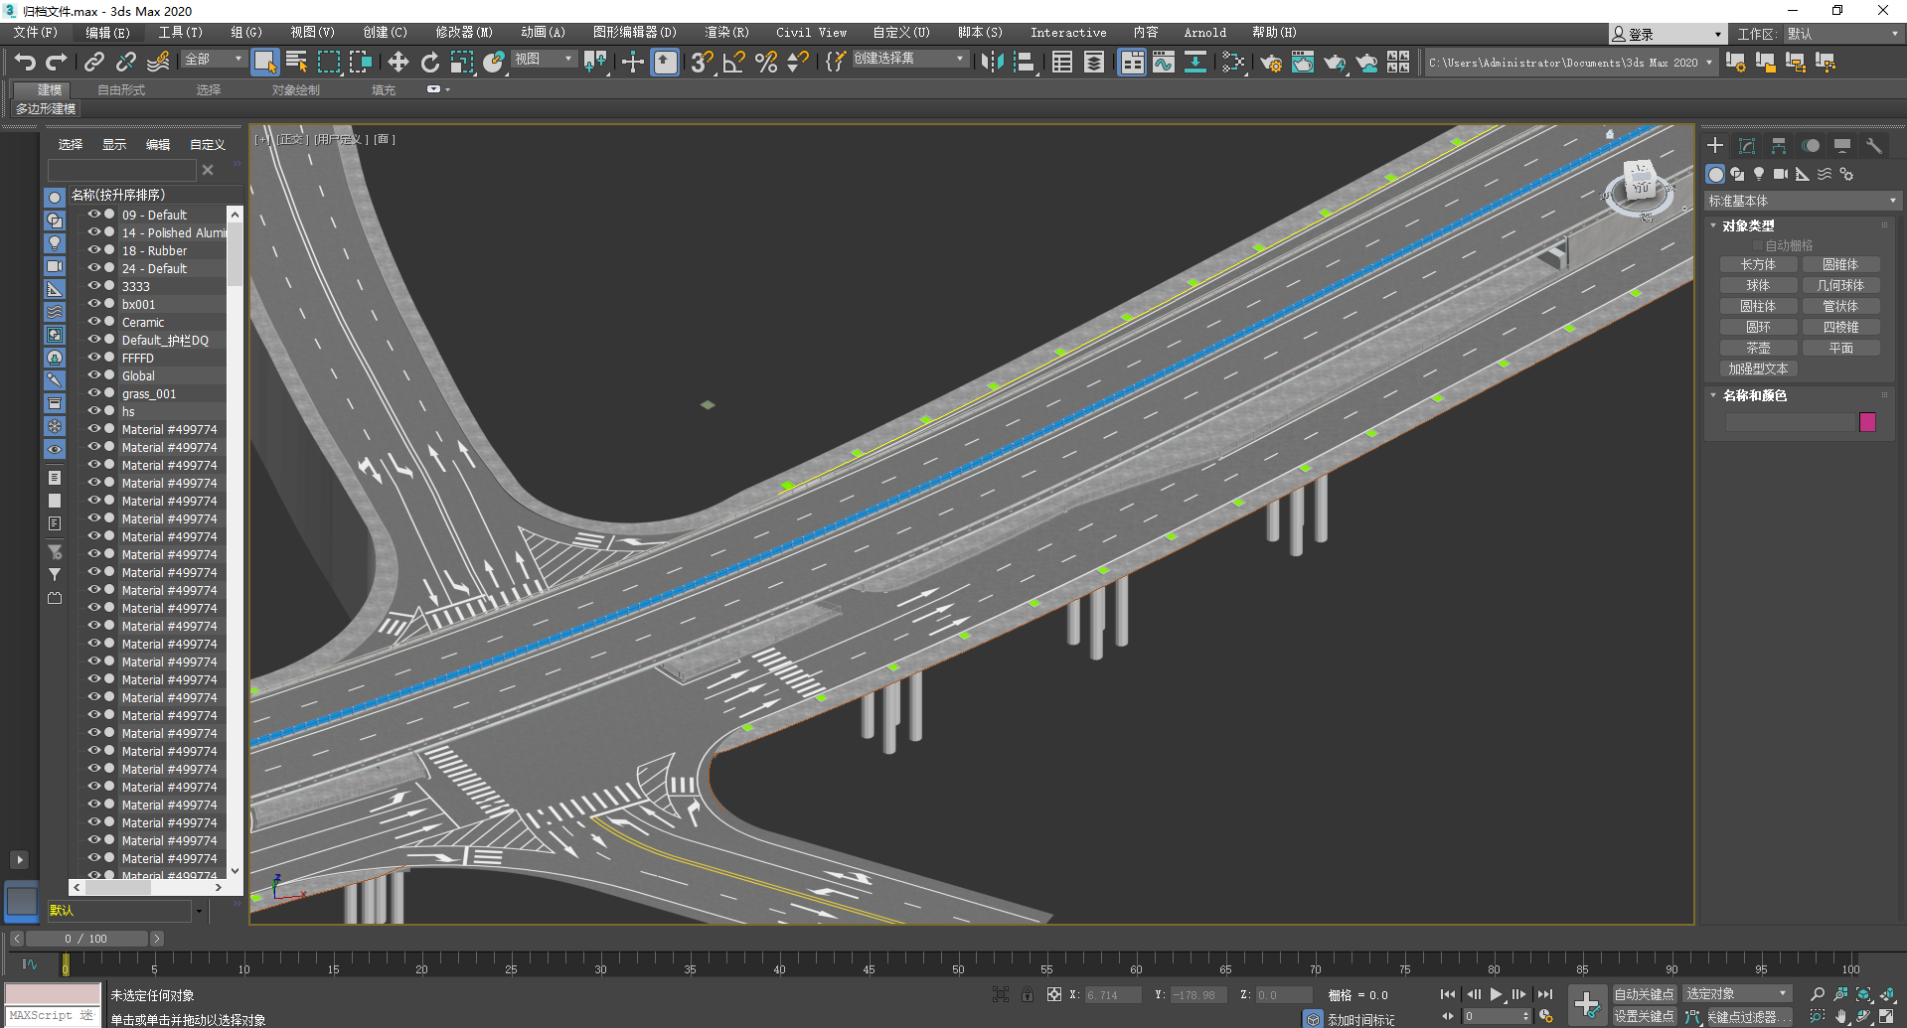1907x1028 pixels.
Task: Click the scene explorer search field
Action: [x=121, y=170]
